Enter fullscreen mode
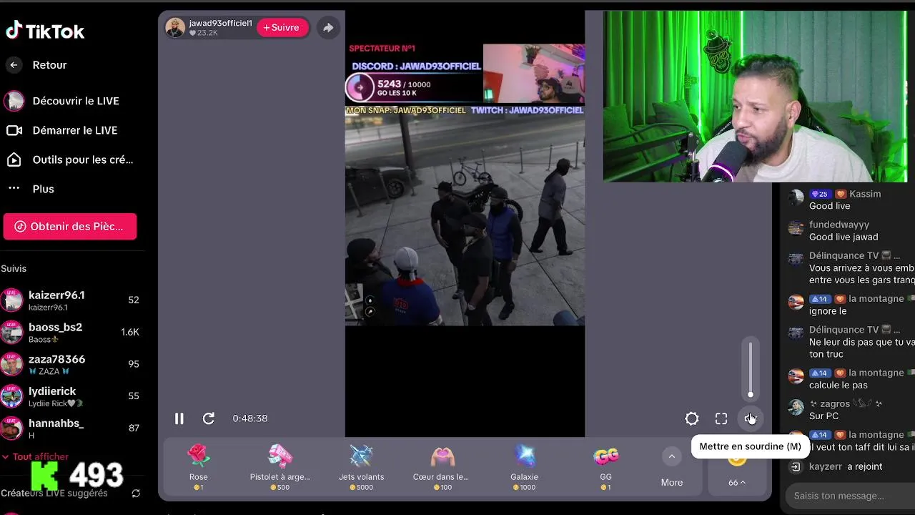Viewport: 915px width, 515px height. click(x=721, y=418)
